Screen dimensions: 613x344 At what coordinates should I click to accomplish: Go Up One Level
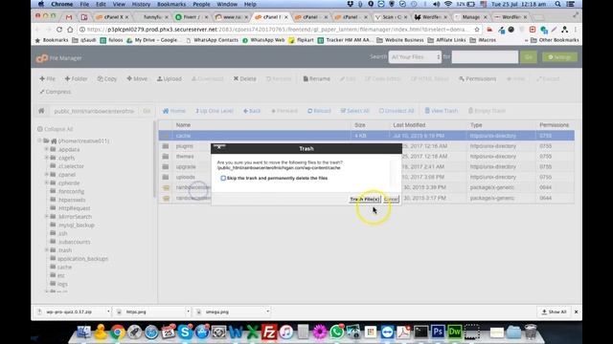coord(215,111)
